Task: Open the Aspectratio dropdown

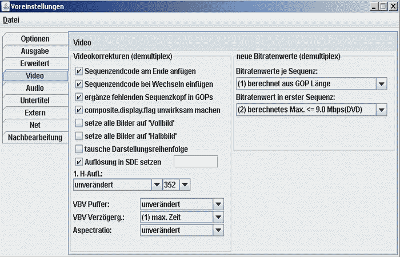Action: coord(217,230)
